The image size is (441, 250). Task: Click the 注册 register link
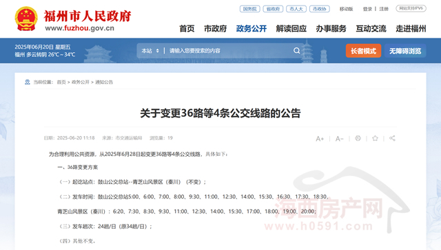(384, 9)
